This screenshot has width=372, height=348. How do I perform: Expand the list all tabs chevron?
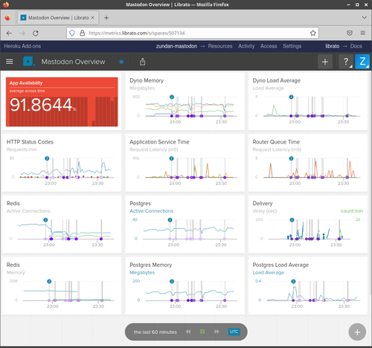tap(364, 18)
